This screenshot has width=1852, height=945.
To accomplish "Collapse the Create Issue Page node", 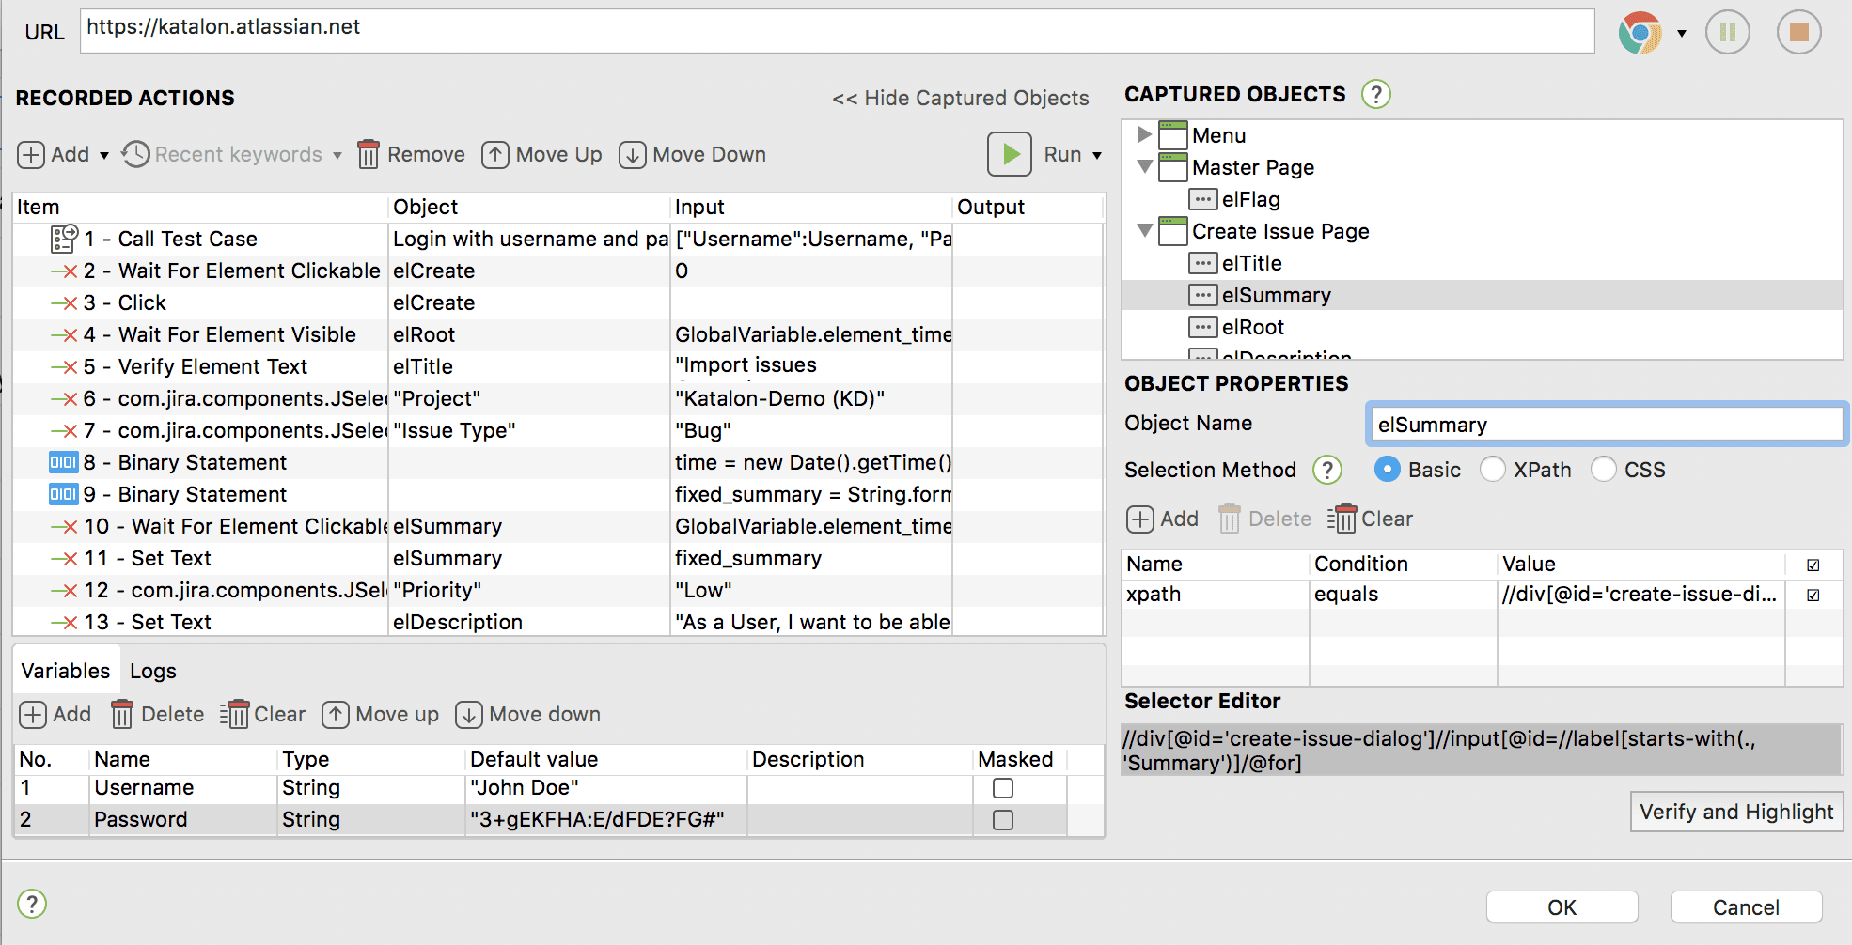I will (1145, 231).
